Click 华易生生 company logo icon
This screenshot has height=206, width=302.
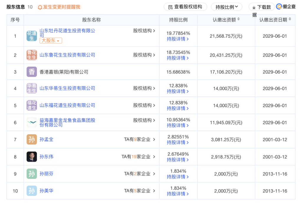[32, 89]
